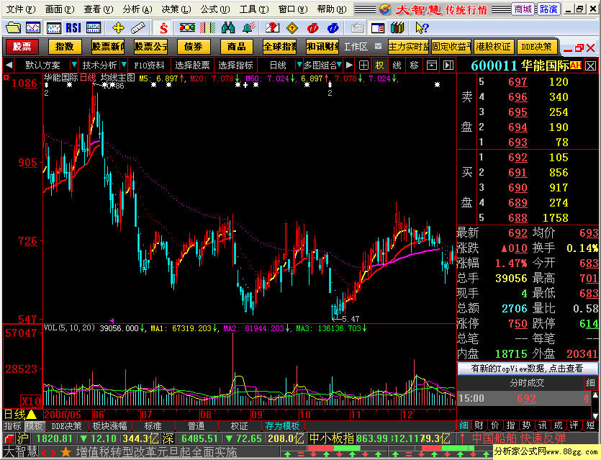Open the window layout panel icon

click(x=378, y=27)
